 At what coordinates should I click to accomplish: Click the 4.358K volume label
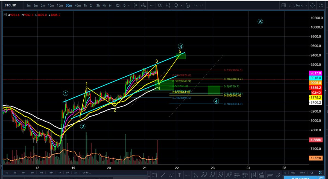coord(315,140)
